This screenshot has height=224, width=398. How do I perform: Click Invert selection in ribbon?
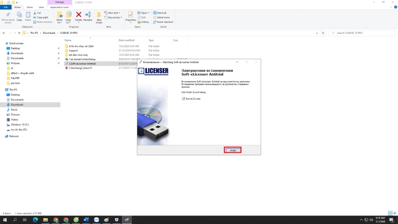click(x=163, y=22)
